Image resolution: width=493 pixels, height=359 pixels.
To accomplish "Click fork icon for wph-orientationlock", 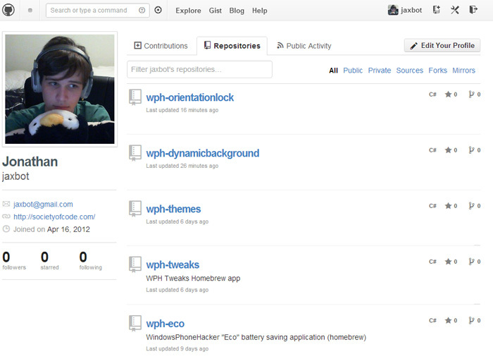I will (471, 95).
